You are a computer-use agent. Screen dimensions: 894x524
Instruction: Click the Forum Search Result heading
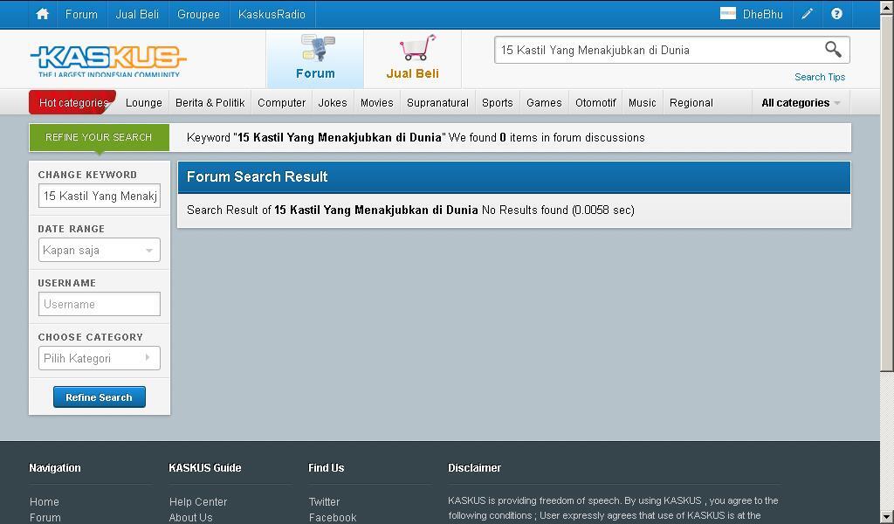(258, 176)
